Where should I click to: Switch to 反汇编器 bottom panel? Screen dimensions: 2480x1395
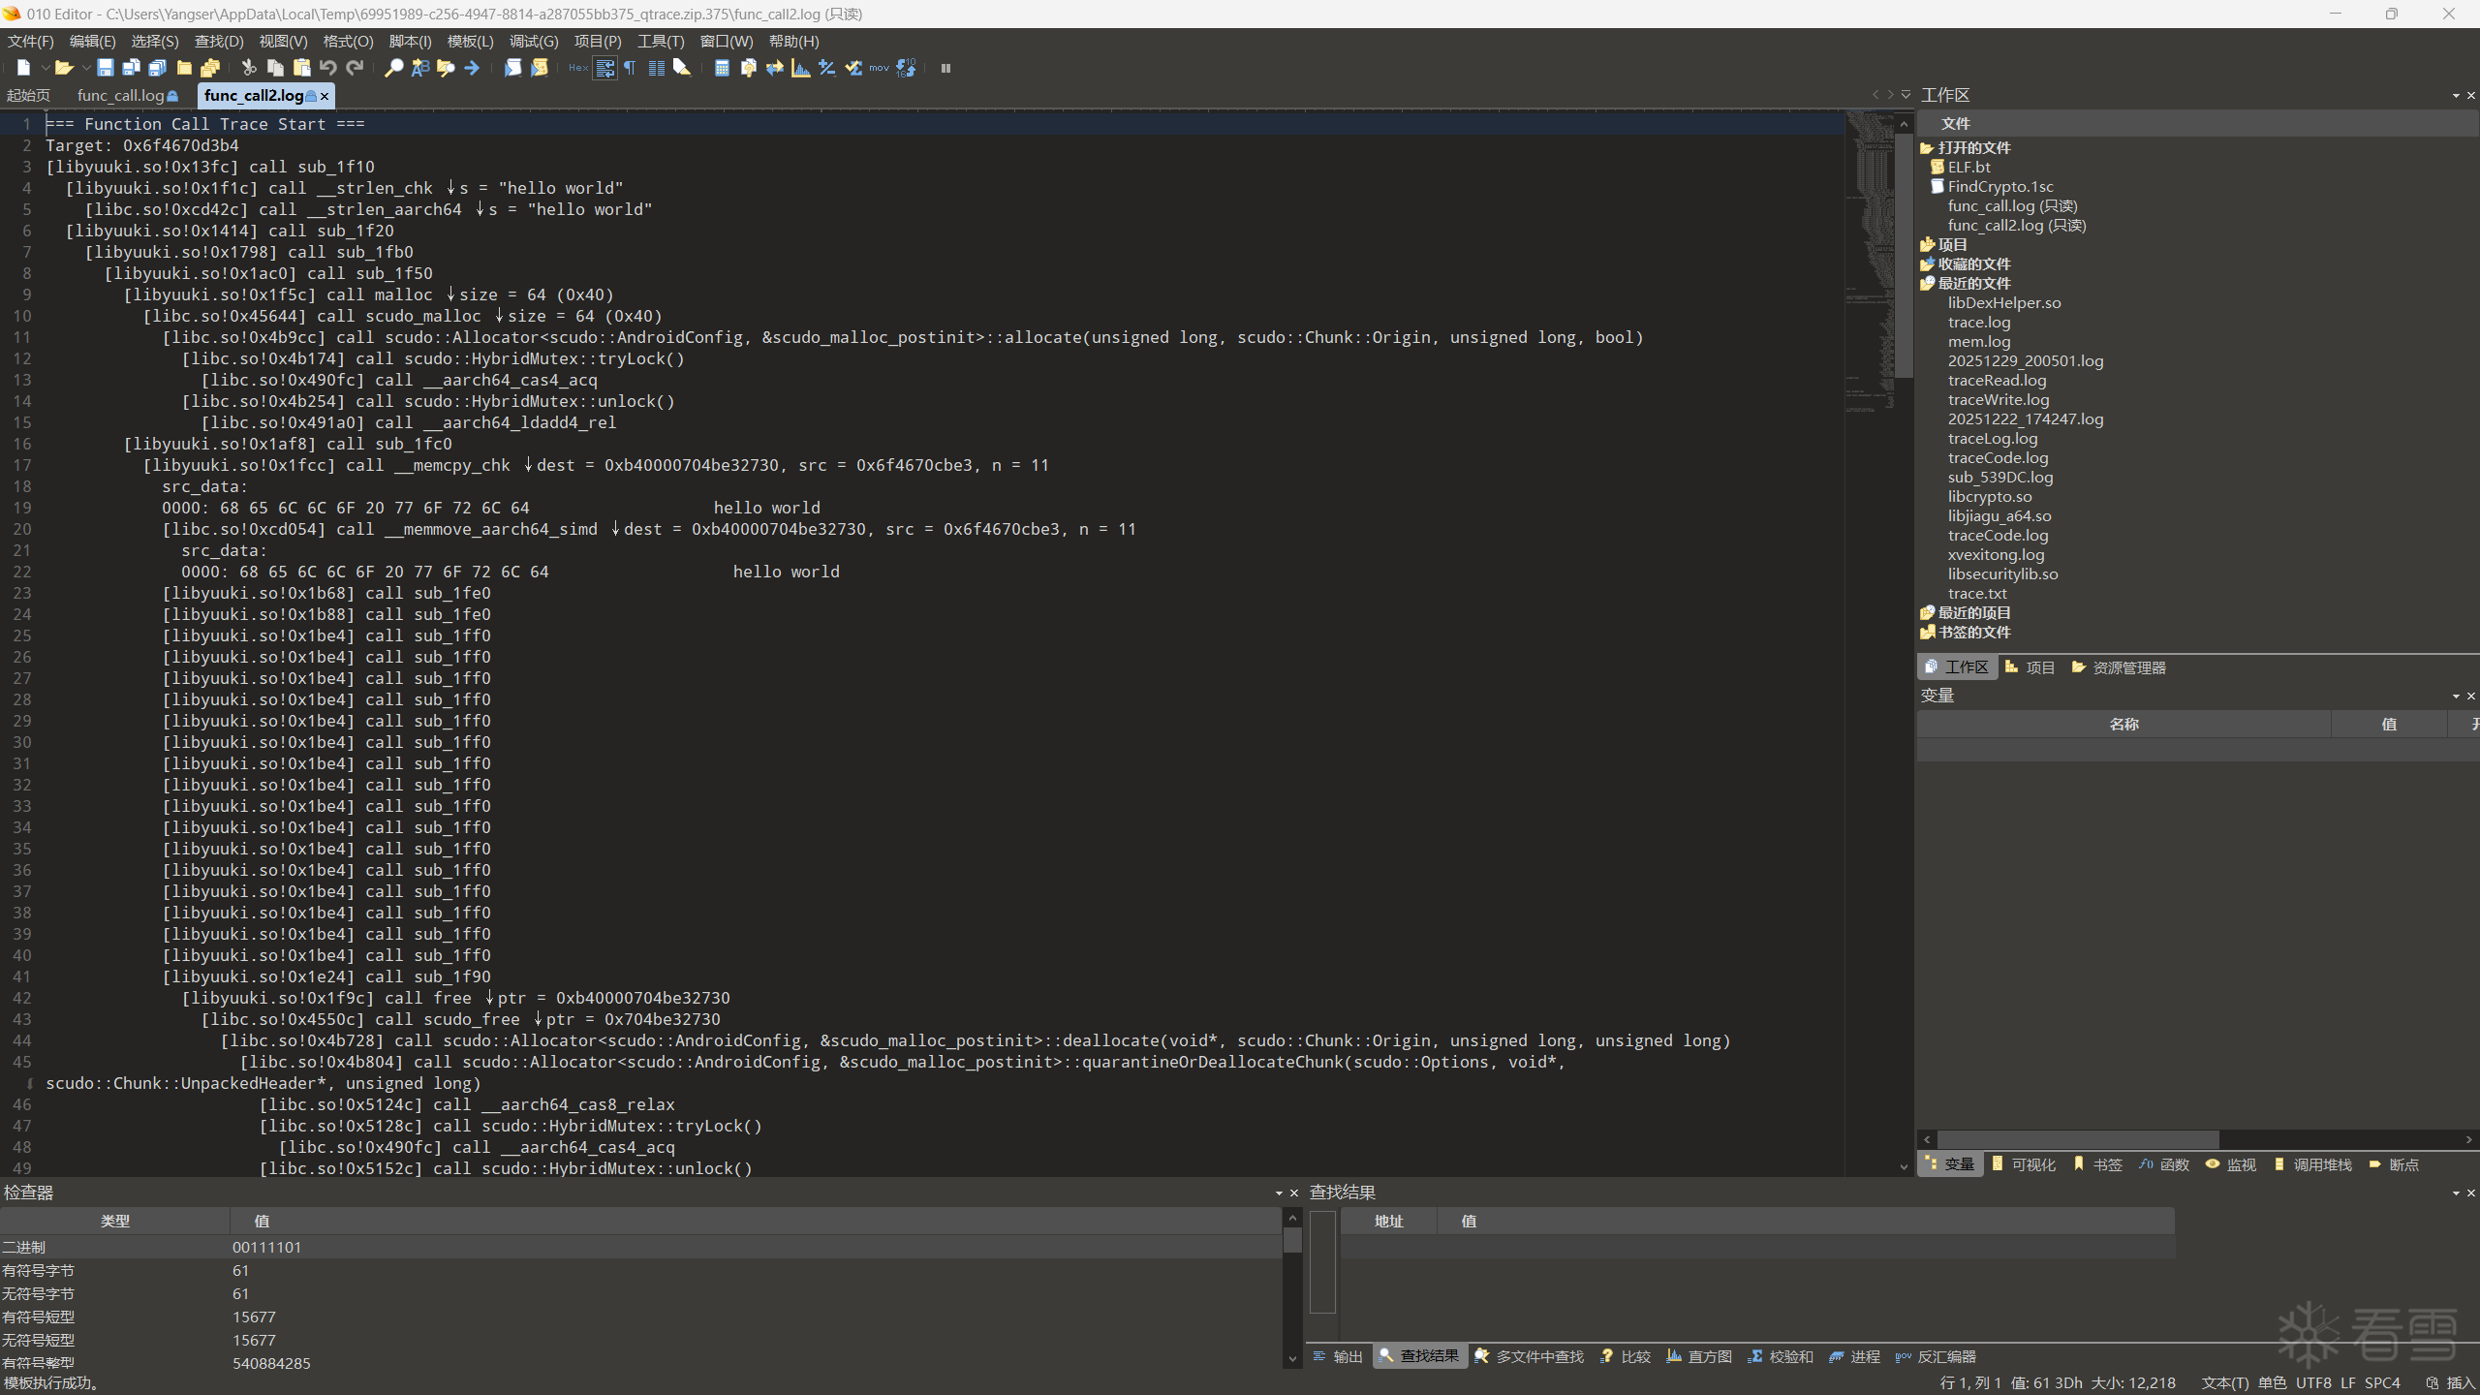point(1937,1356)
